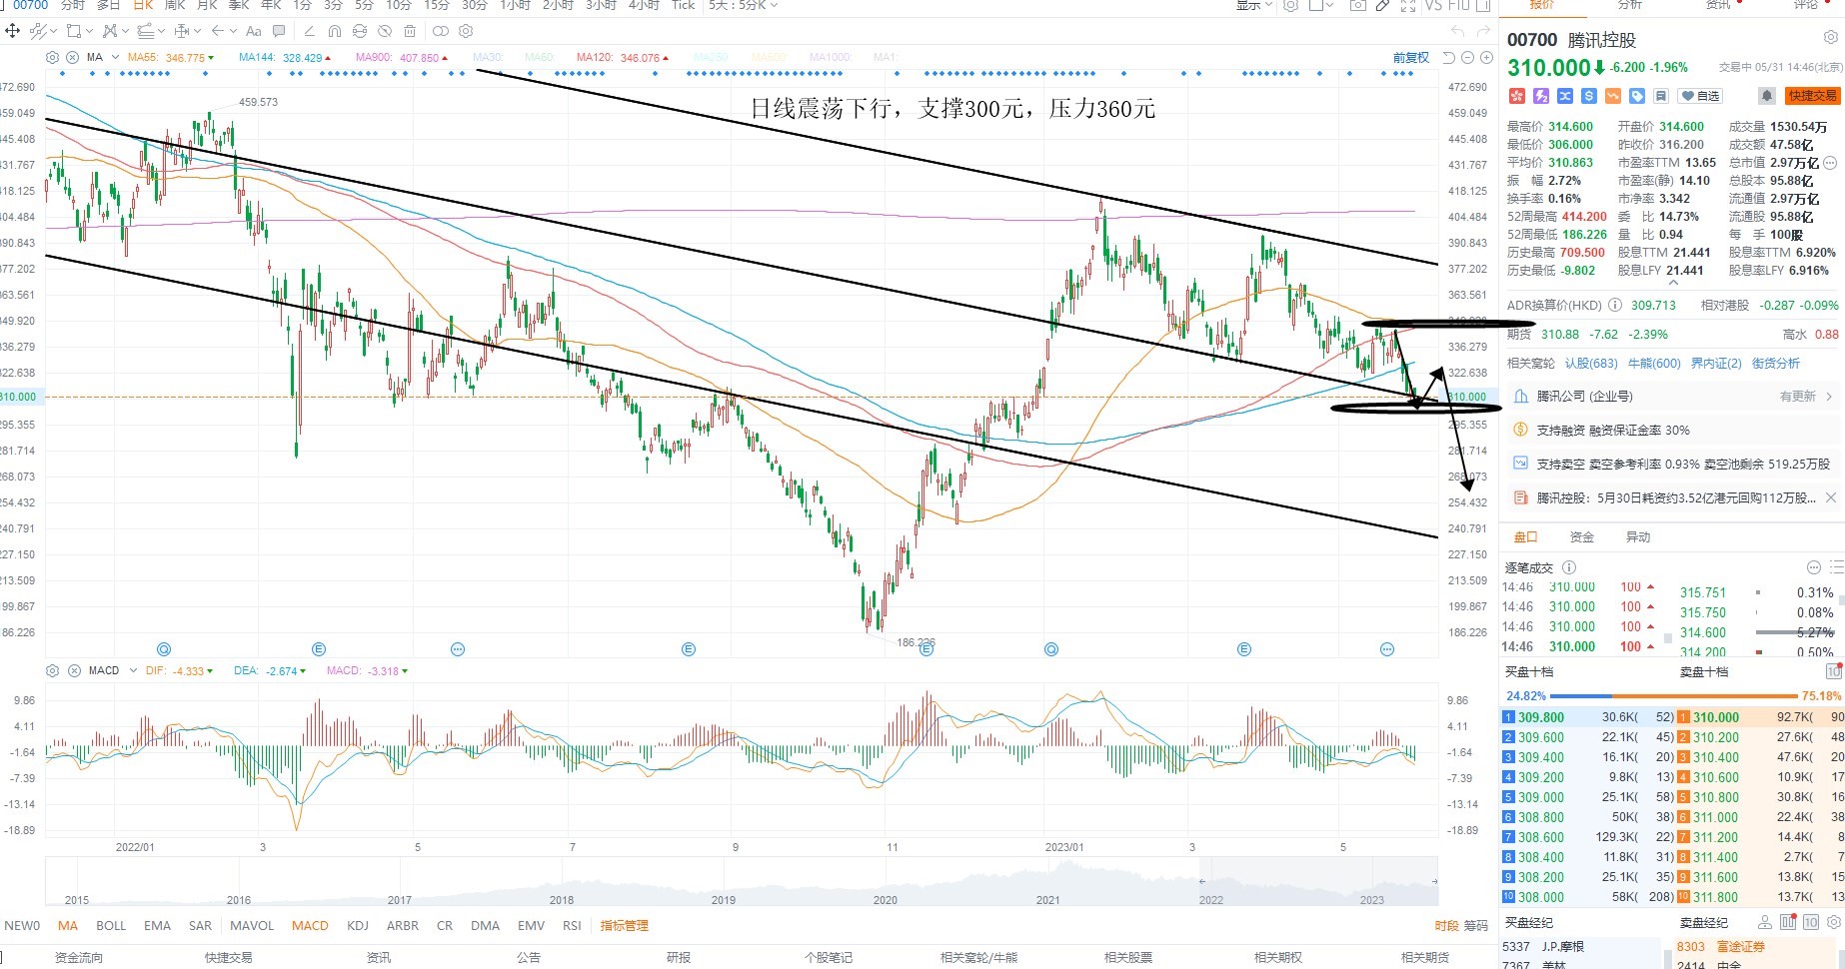
Task: Select the BOLL indicator tab
Action: point(111,925)
